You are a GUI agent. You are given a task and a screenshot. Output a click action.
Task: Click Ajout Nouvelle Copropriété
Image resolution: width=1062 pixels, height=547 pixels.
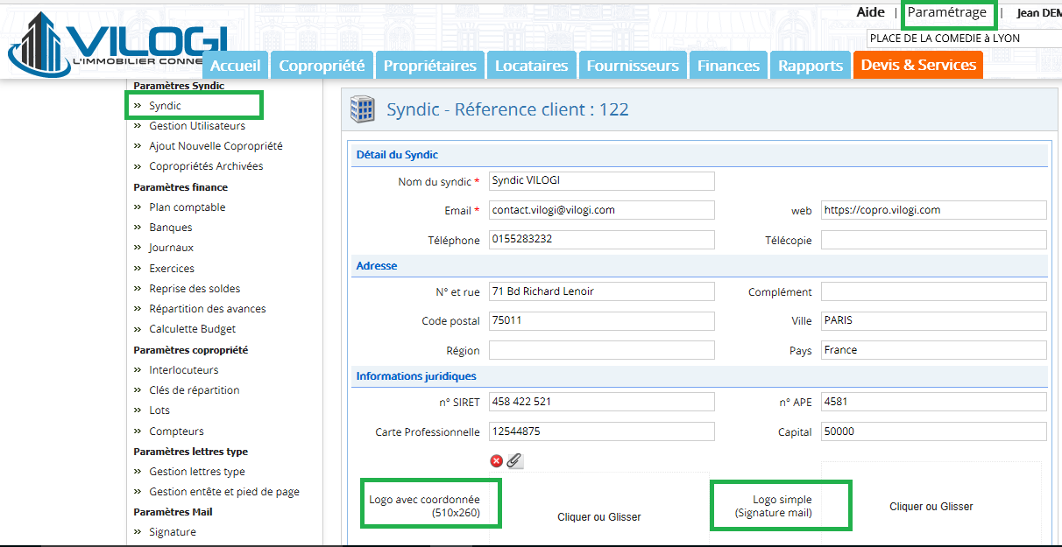tap(216, 146)
